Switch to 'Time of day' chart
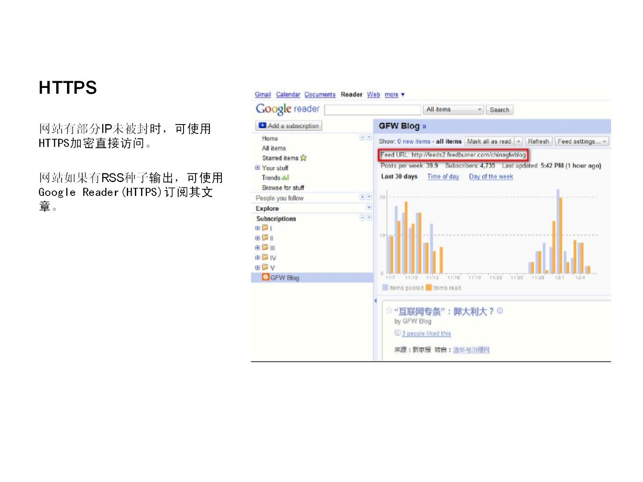The image size is (643, 482). tap(443, 177)
